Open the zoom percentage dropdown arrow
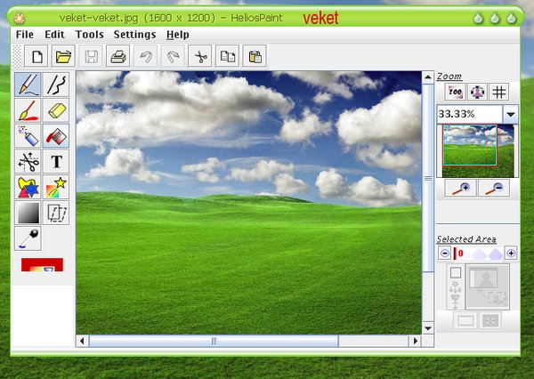The image size is (534, 379). coord(511,115)
